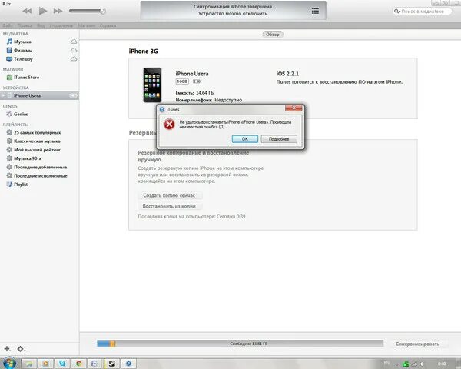Click the battery icon beside 16GB badge
Viewport: 461px width, 369px height.
pyautogui.click(x=197, y=81)
